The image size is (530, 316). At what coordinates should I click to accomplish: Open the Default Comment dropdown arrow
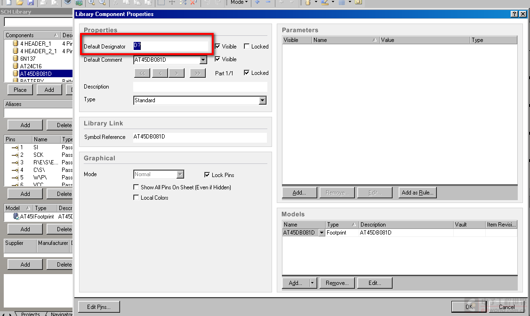point(203,60)
